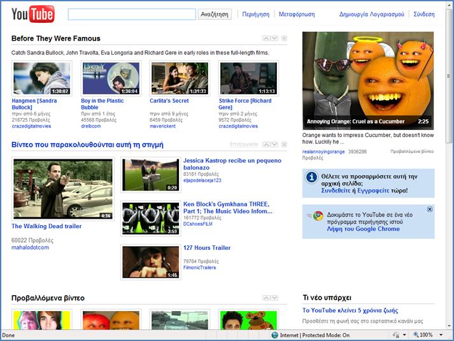Click the Ken Block's Gymkhana THREE title link

click(x=227, y=208)
